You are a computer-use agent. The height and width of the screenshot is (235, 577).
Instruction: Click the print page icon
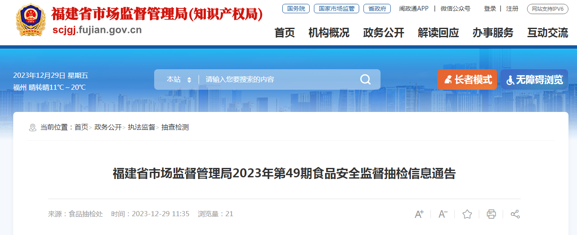[491, 214]
